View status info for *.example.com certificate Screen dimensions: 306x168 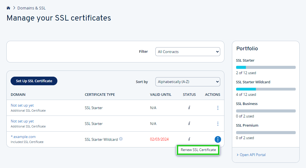tap(189, 139)
